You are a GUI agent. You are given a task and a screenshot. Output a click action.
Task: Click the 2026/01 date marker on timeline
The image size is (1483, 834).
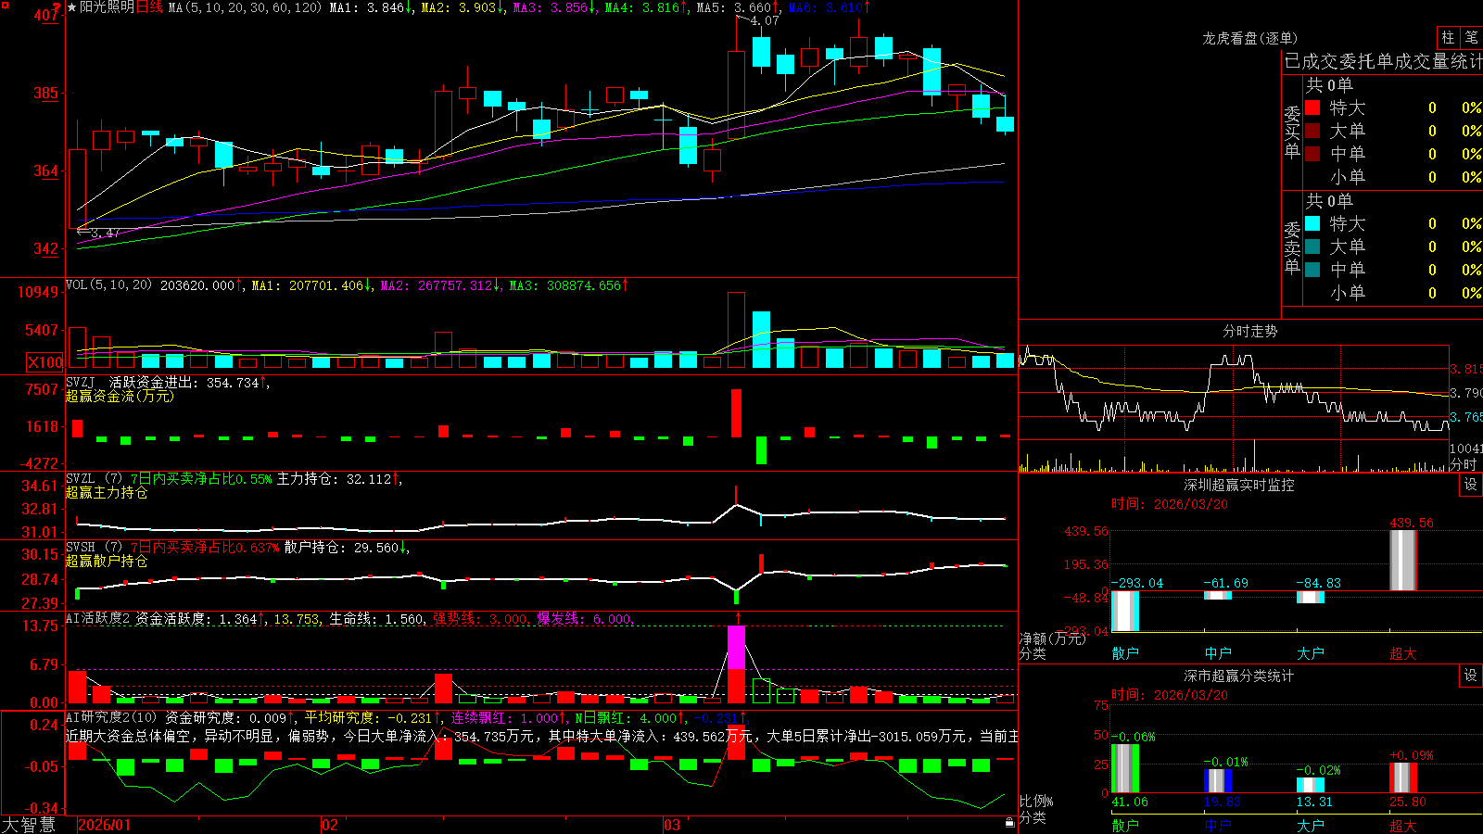[105, 825]
